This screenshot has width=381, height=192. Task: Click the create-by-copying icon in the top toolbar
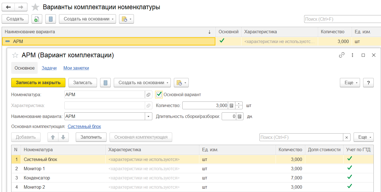[37, 19]
